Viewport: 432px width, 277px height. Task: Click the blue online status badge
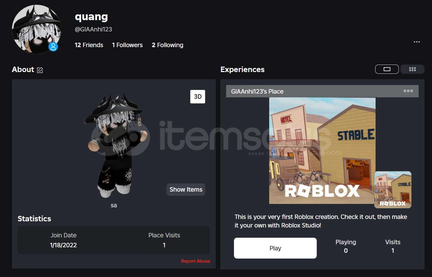click(x=53, y=46)
